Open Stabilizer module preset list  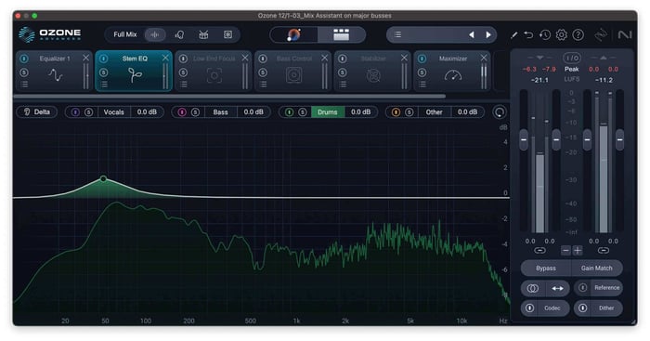click(343, 85)
